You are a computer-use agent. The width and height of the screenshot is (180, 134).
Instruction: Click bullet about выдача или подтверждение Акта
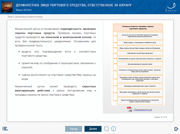59,54
